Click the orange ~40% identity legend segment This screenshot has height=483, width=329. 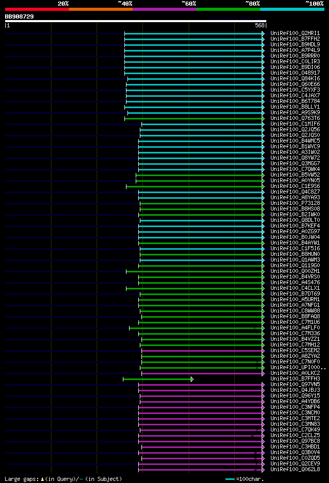pos(101,9)
